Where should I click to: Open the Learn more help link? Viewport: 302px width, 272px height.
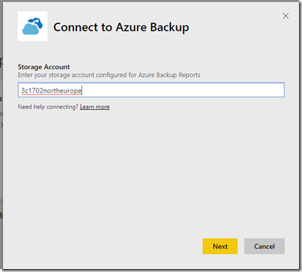[x=95, y=107]
